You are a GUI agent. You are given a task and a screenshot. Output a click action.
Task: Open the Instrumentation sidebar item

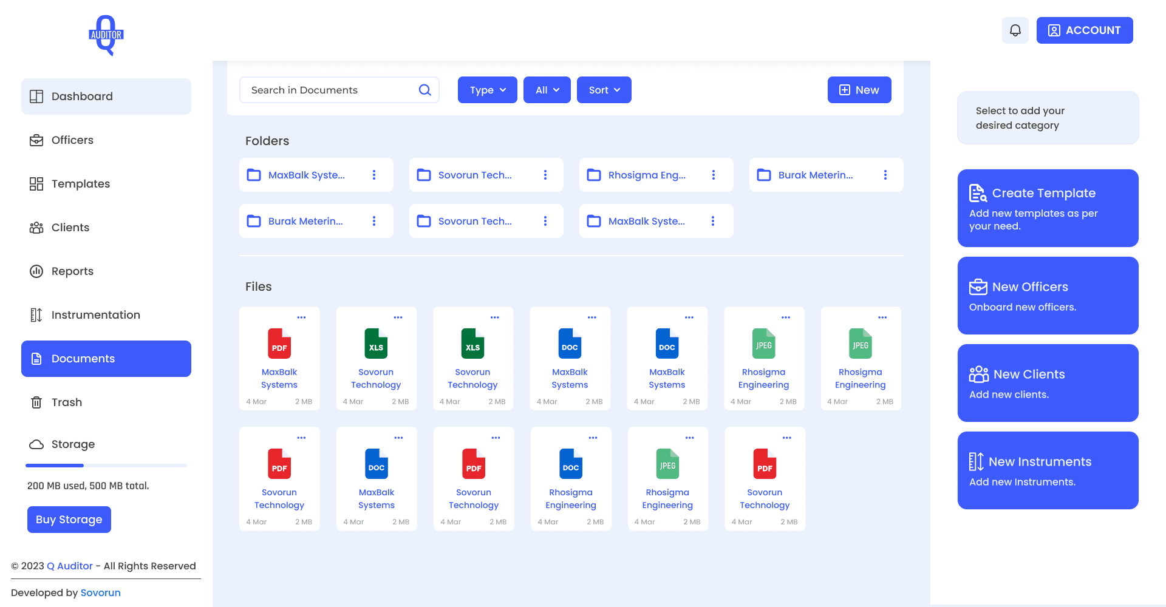(106, 315)
